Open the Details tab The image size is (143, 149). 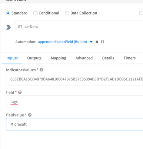(108, 58)
